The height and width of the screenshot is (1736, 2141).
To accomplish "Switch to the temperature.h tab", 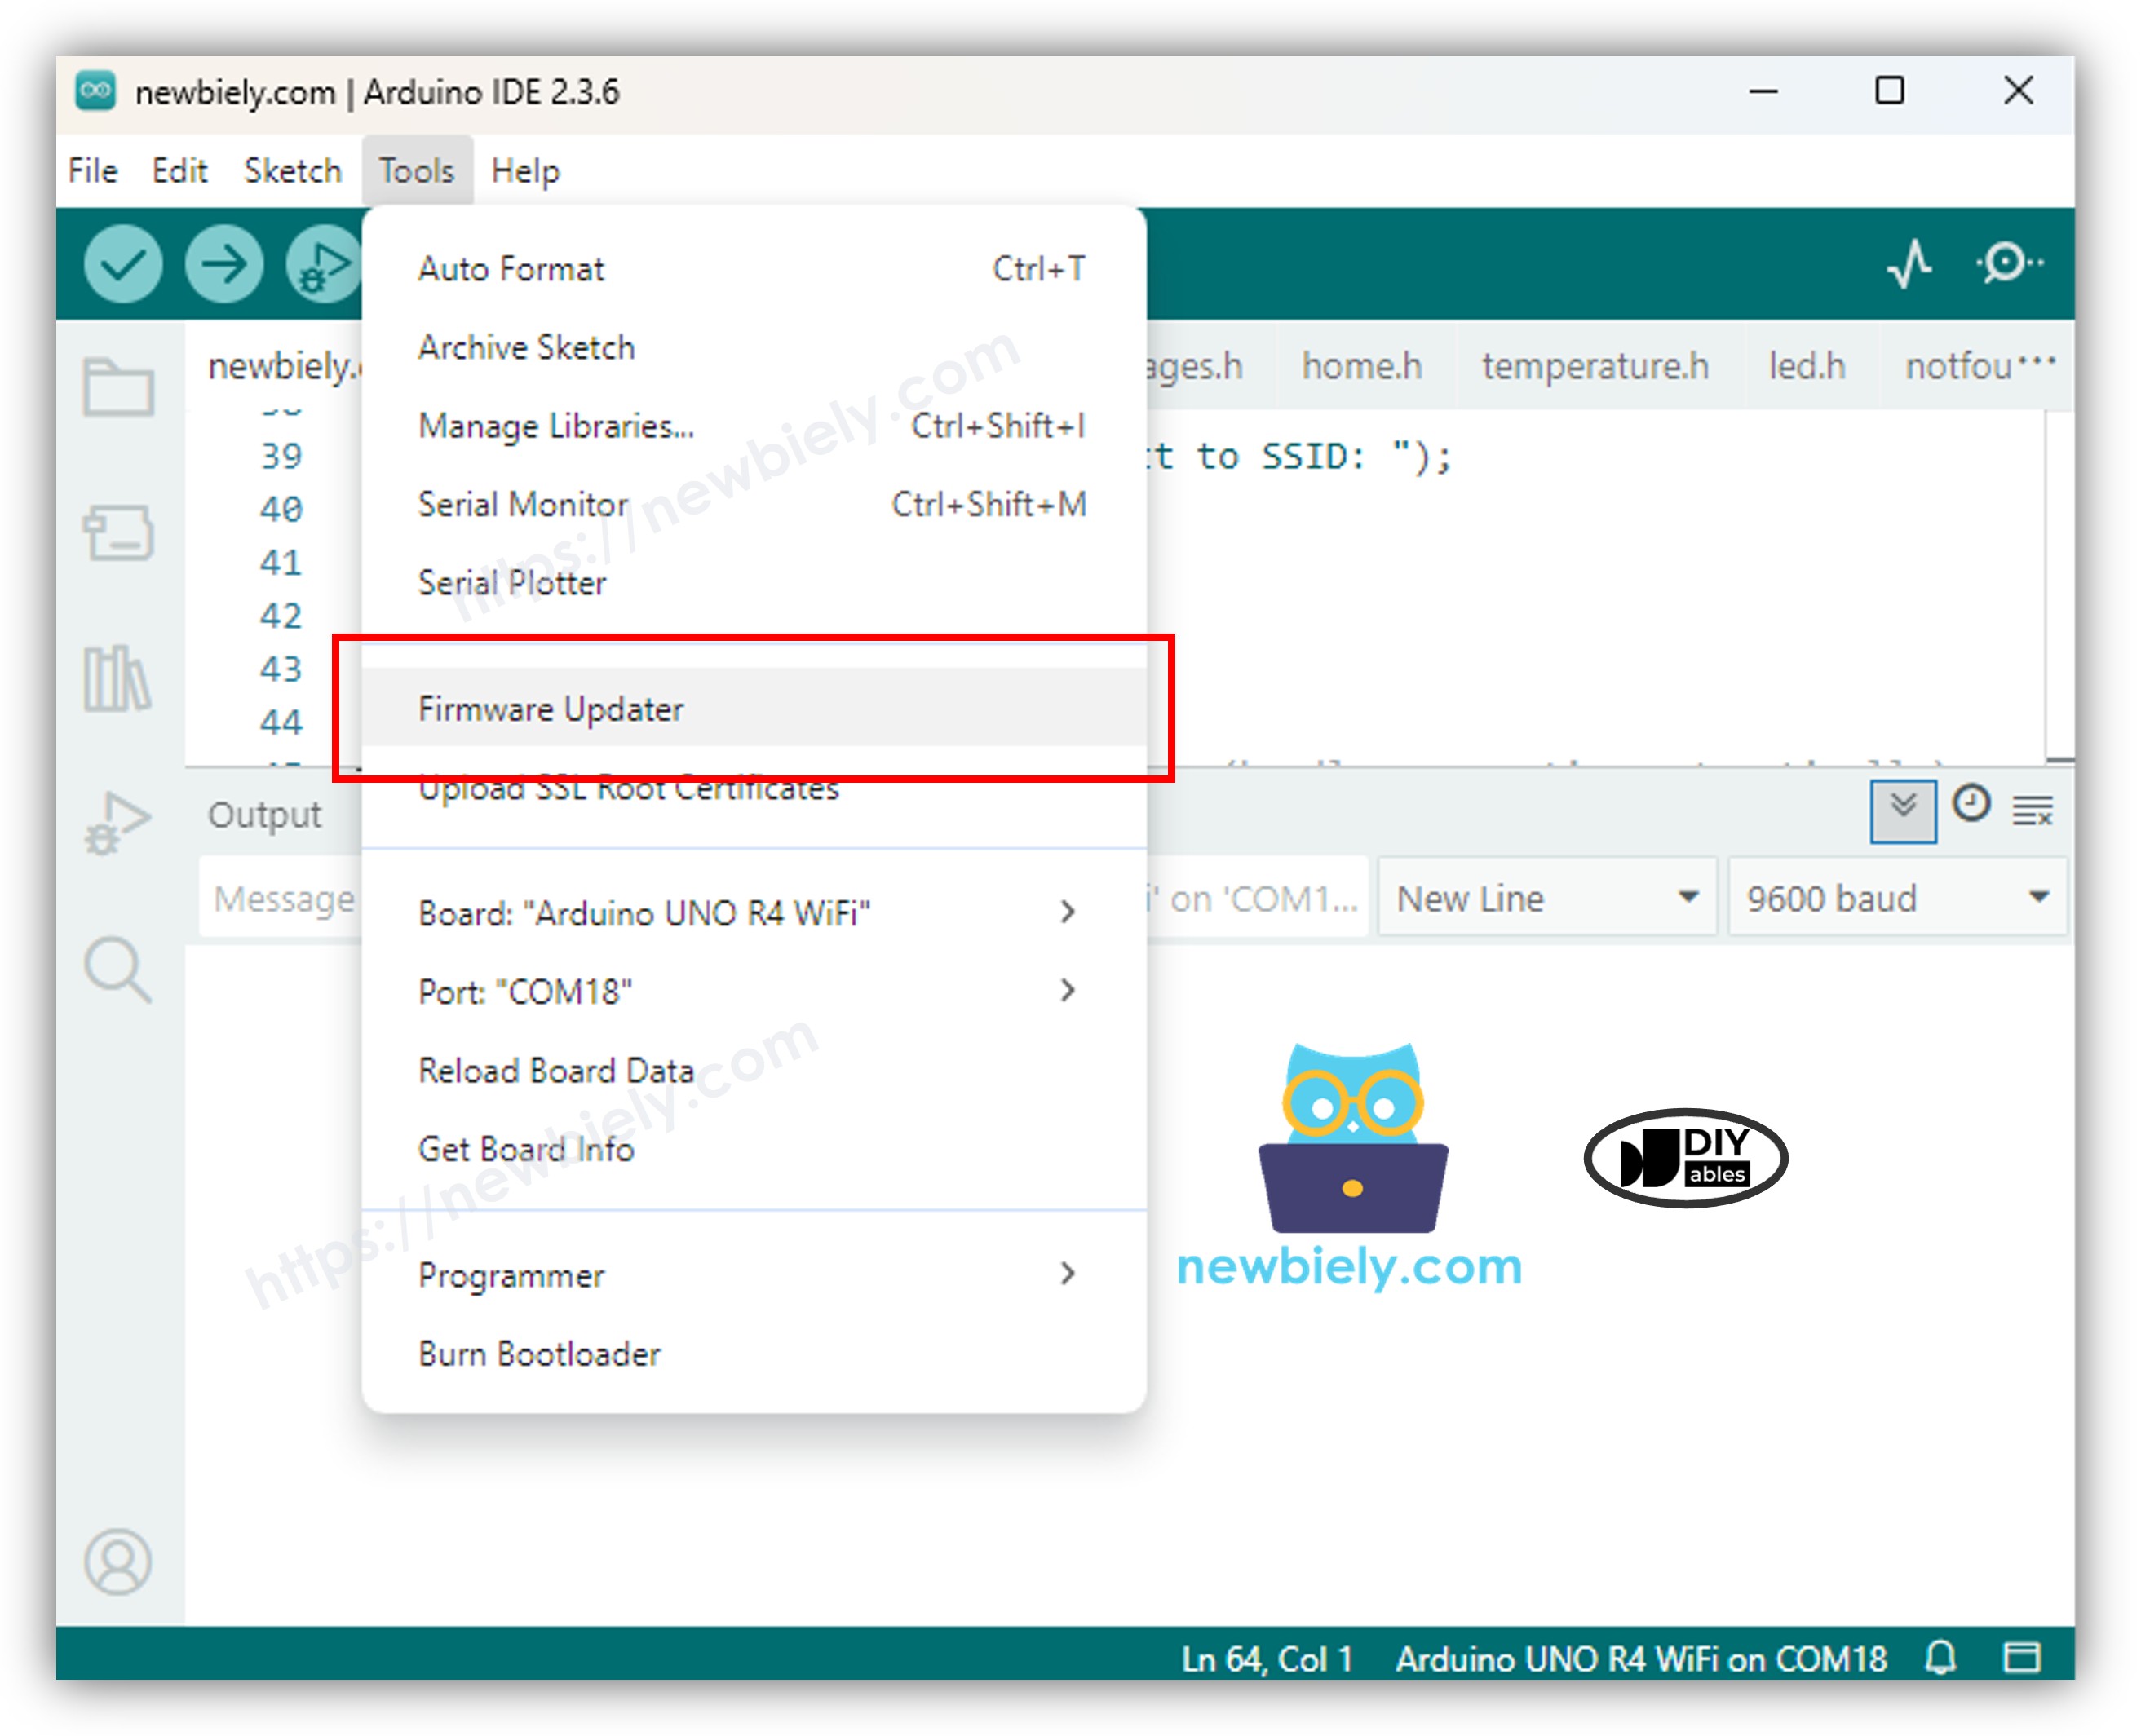I will coord(1594,366).
